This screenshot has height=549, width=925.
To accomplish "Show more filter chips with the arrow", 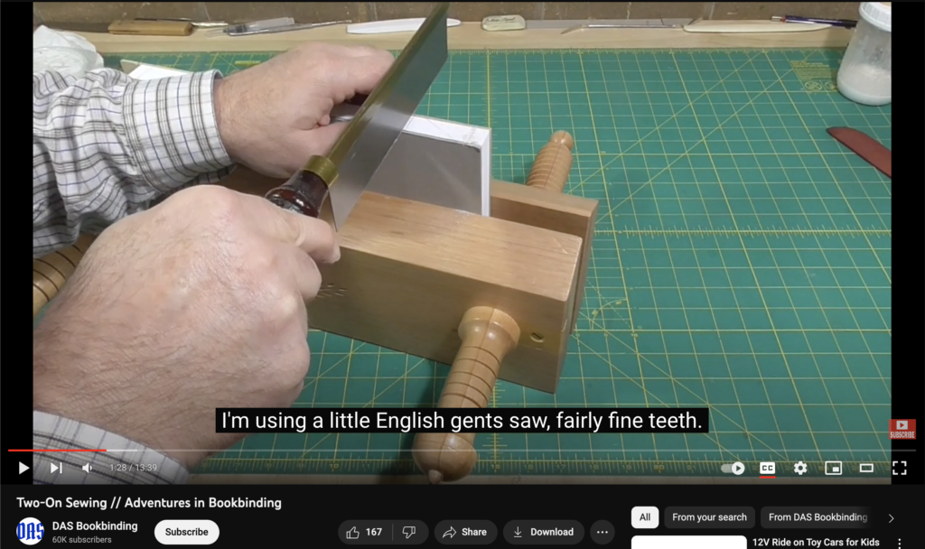I will point(891,517).
